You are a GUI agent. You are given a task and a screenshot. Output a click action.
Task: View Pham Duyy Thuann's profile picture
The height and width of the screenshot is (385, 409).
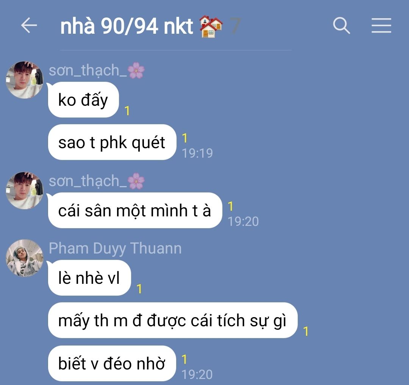tap(25, 258)
